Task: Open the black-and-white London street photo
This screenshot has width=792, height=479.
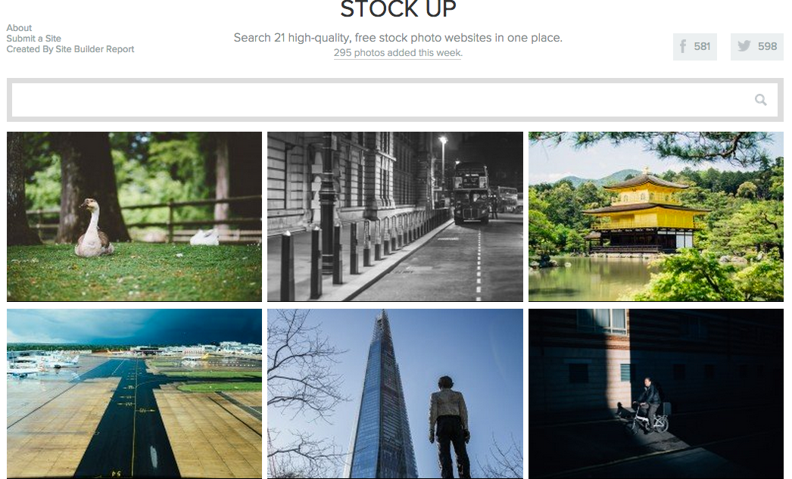Action: 395,216
